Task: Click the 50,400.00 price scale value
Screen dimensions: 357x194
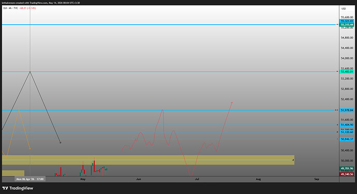Action: [347, 150]
